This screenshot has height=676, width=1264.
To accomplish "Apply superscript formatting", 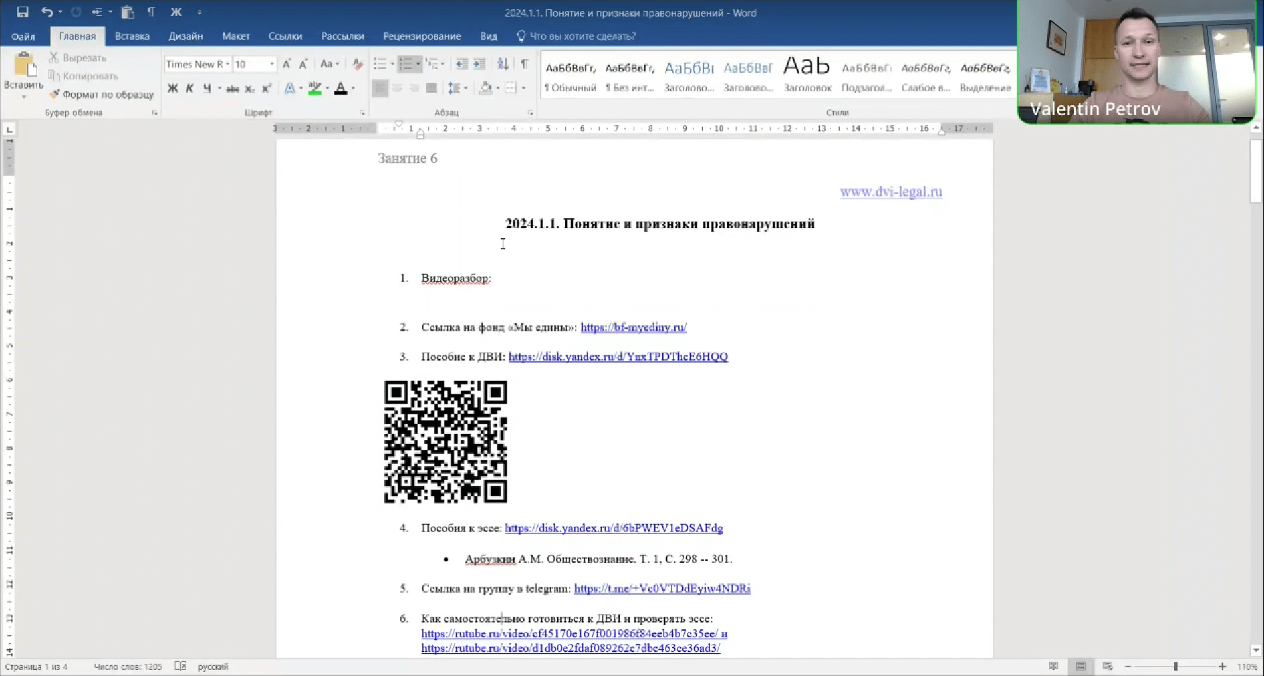I will coord(267,89).
